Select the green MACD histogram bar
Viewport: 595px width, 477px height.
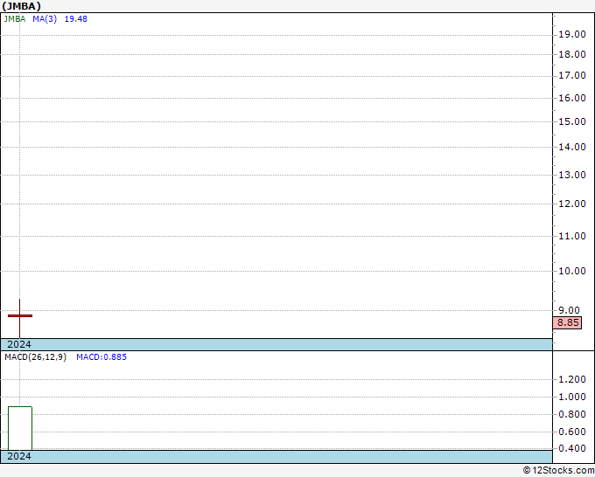[x=20, y=428]
